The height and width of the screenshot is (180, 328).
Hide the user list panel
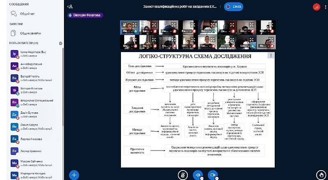click(71, 7)
